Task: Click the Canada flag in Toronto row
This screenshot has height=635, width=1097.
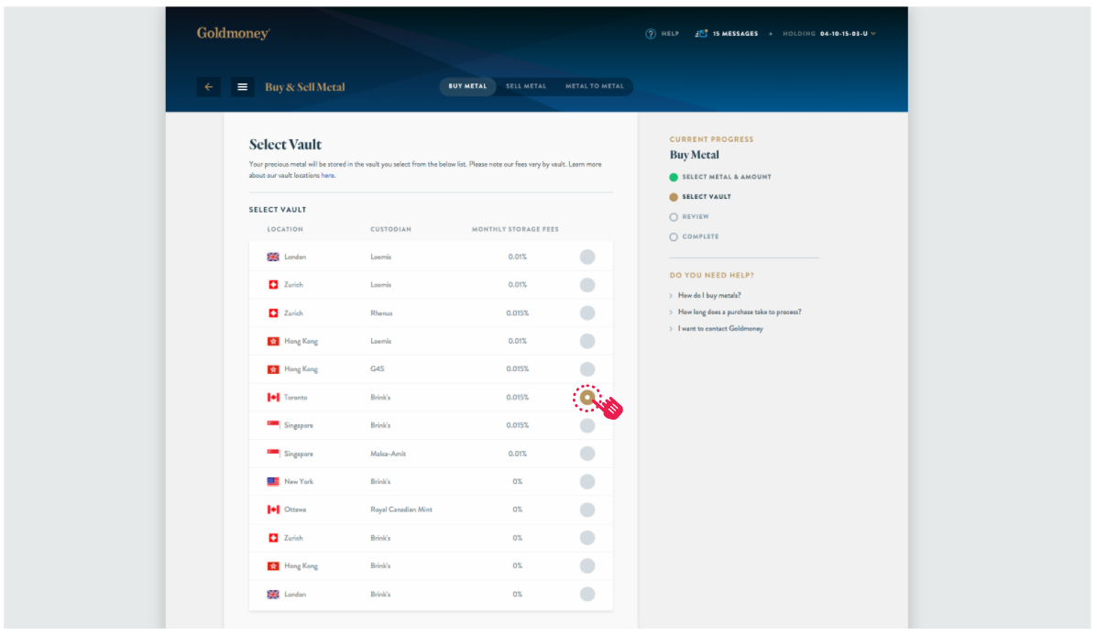Action: (x=273, y=398)
